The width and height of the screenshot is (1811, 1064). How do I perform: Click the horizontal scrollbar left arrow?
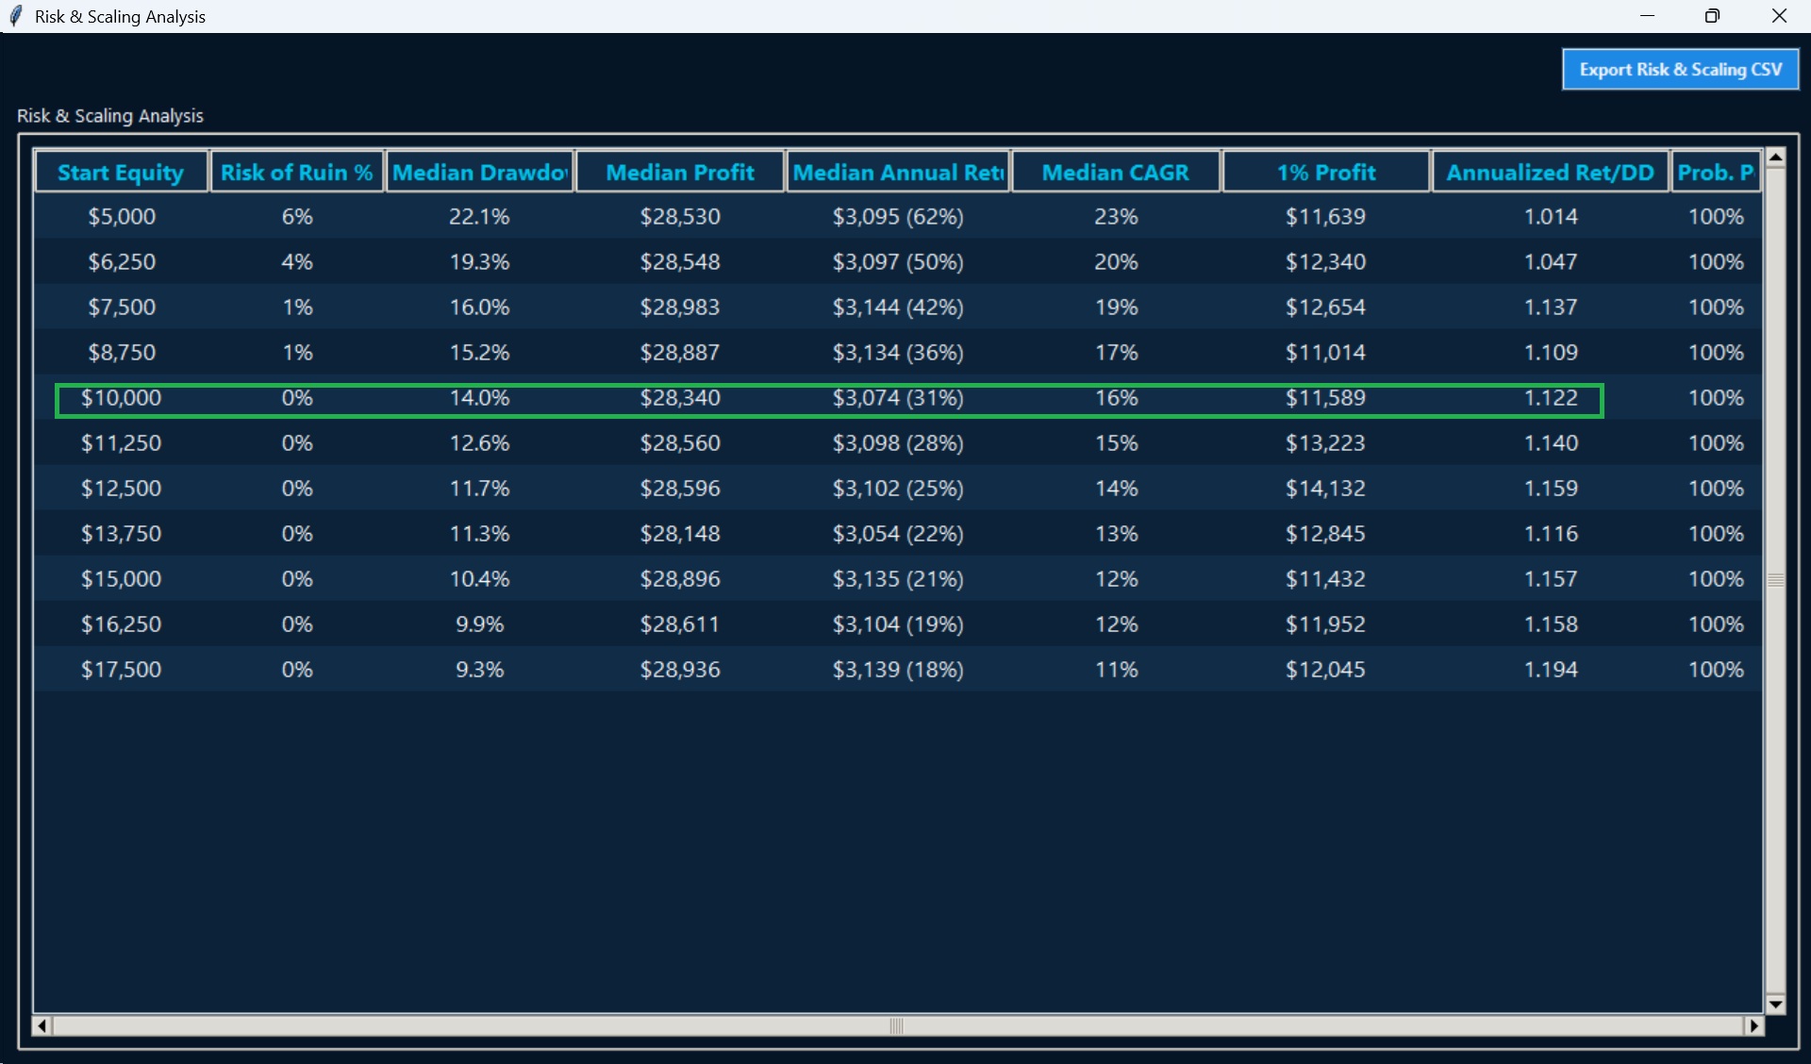point(42,1025)
